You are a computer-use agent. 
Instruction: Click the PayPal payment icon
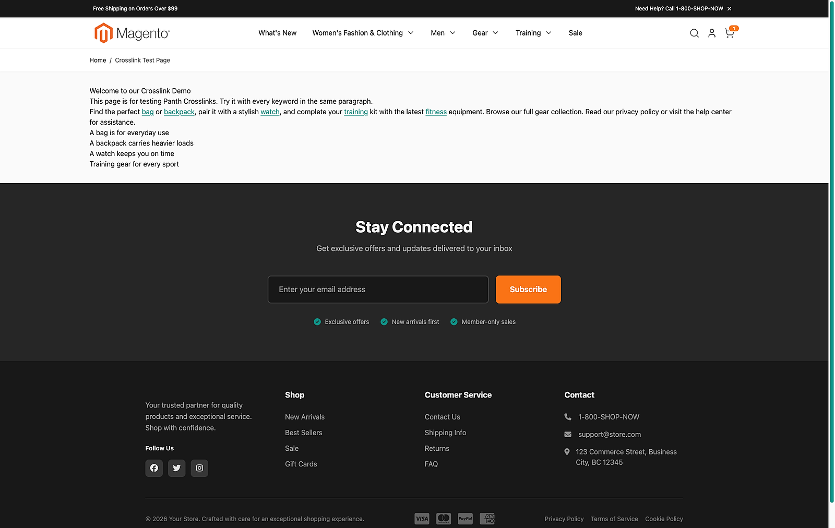465,518
